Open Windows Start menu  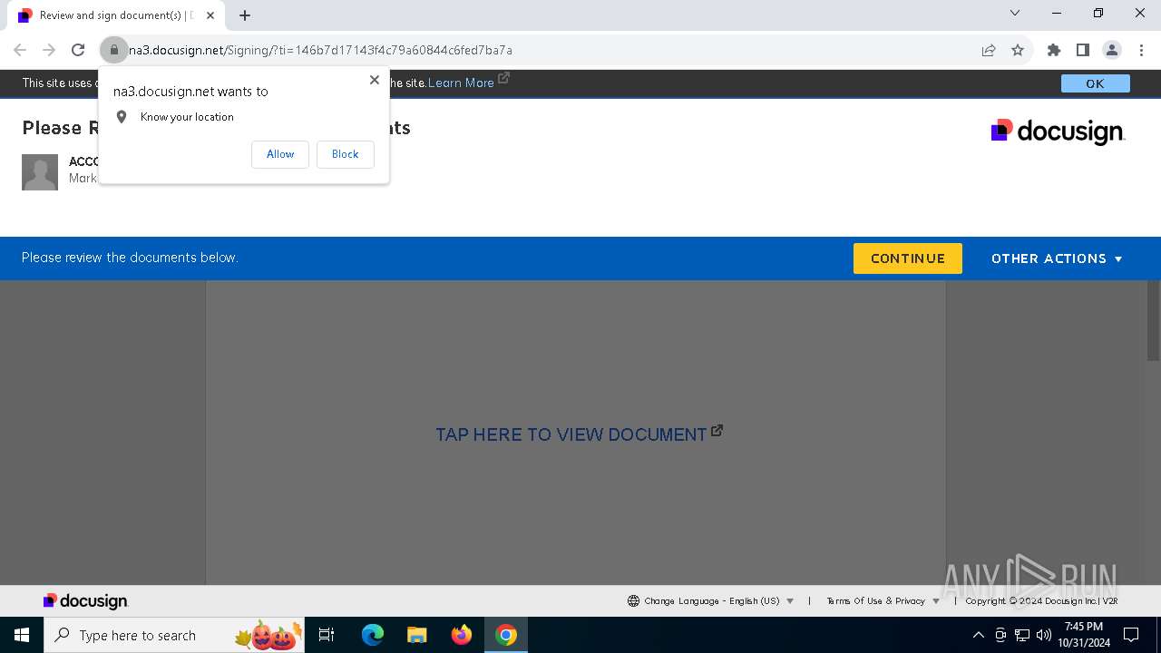(x=22, y=635)
